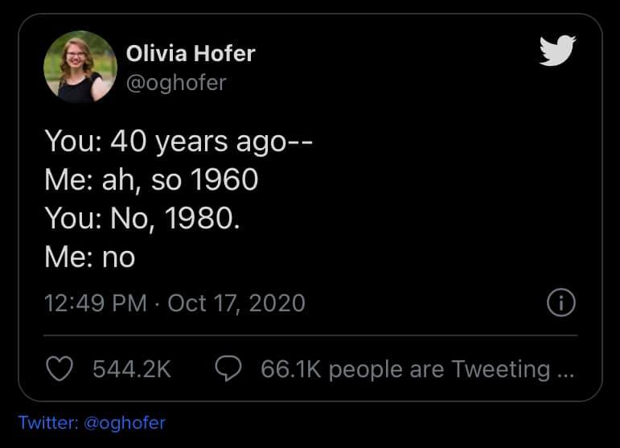Open the 12:49 PM timestamp
The image size is (620, 448).
pos(96,303)
